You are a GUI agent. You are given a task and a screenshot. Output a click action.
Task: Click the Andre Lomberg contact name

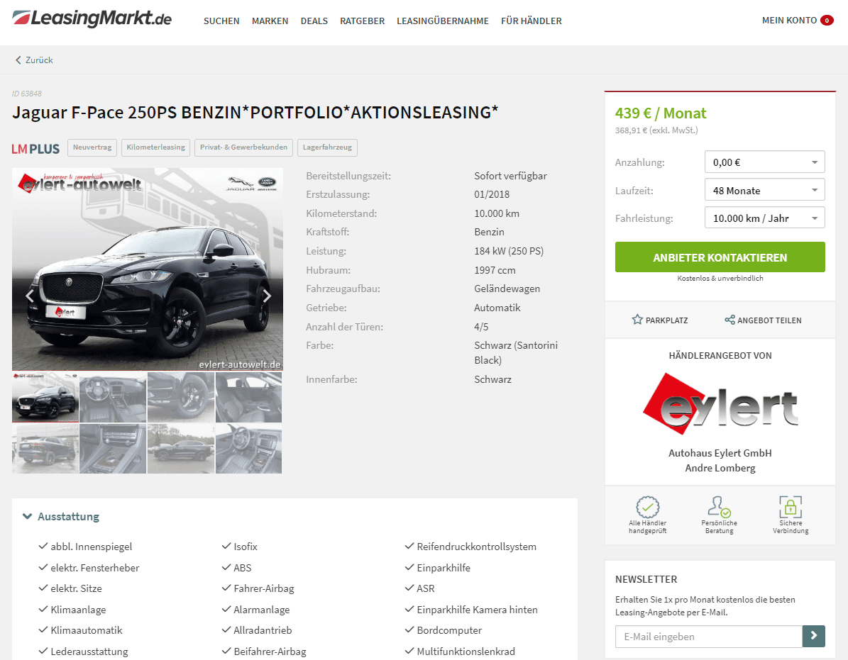720,468
